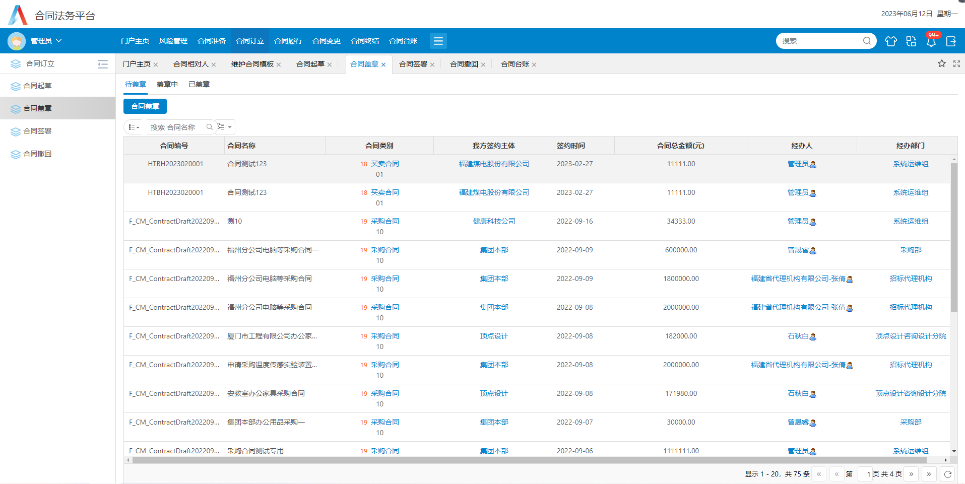Go to the first page arrow
The width and height of the screenshot is (965, 484).
(x=818, y=474)
